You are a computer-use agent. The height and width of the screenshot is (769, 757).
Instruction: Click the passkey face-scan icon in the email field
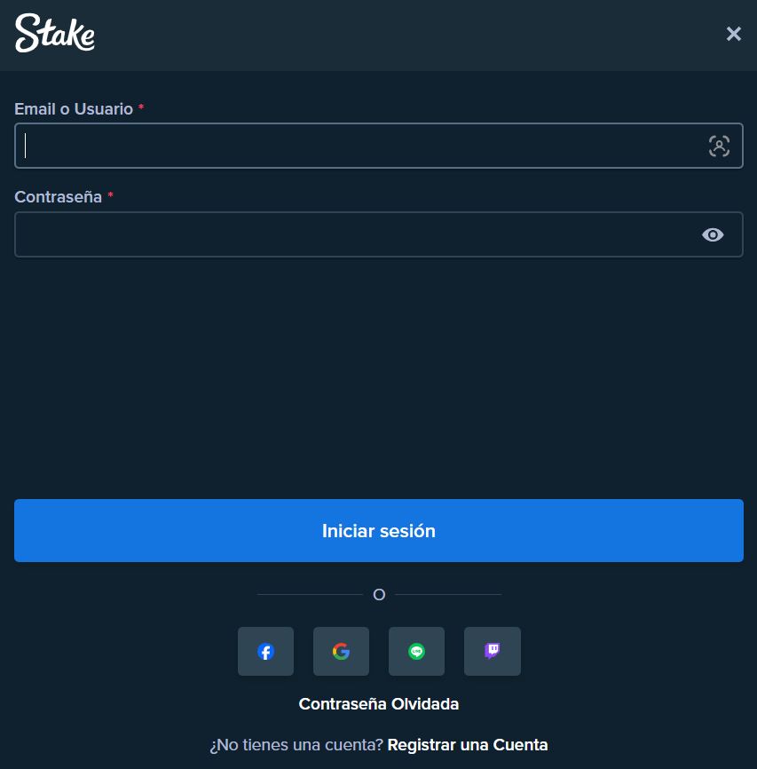pyautogui.click(x=719, y=147)
